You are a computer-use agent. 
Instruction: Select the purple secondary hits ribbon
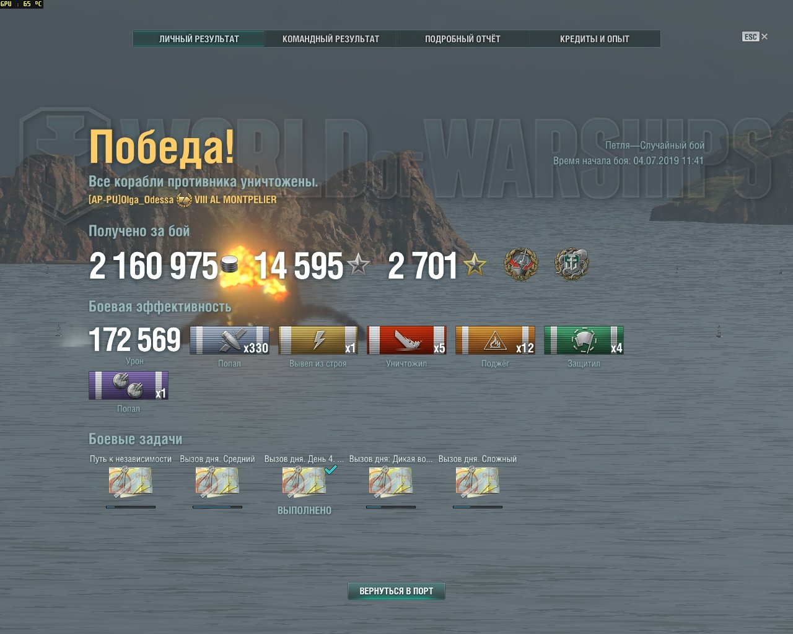[x=128, y=385]
